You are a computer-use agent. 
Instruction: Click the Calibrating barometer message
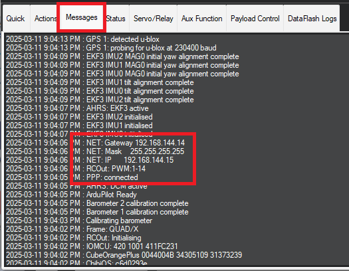click(x=79, y=221)
